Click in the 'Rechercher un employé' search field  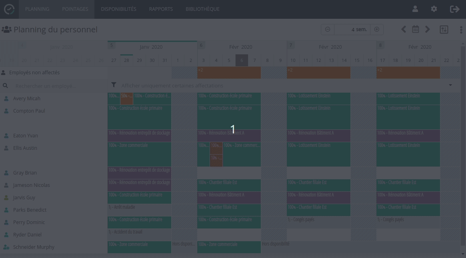pyautogui.click(x=56, y=86)
